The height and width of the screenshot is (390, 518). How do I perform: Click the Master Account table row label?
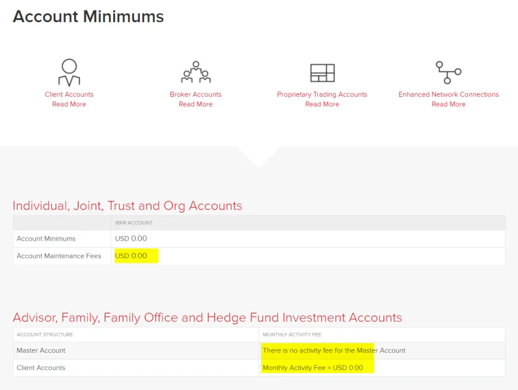click(x=41, y=350)
